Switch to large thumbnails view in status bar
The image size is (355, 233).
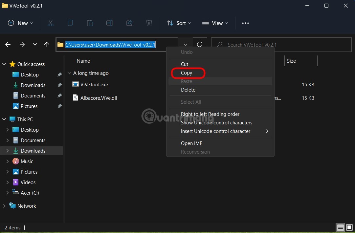coord(349,227)
